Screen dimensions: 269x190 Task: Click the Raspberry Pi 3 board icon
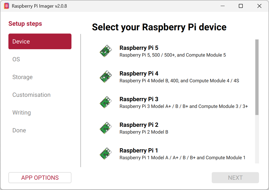106,102
